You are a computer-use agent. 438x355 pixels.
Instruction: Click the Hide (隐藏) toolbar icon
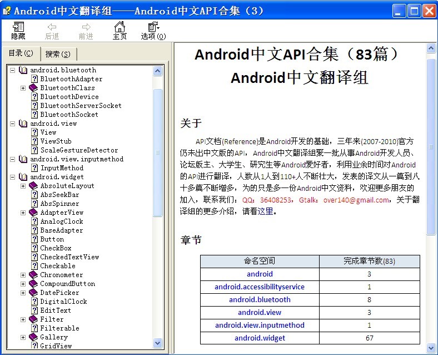tap(18, 31)
